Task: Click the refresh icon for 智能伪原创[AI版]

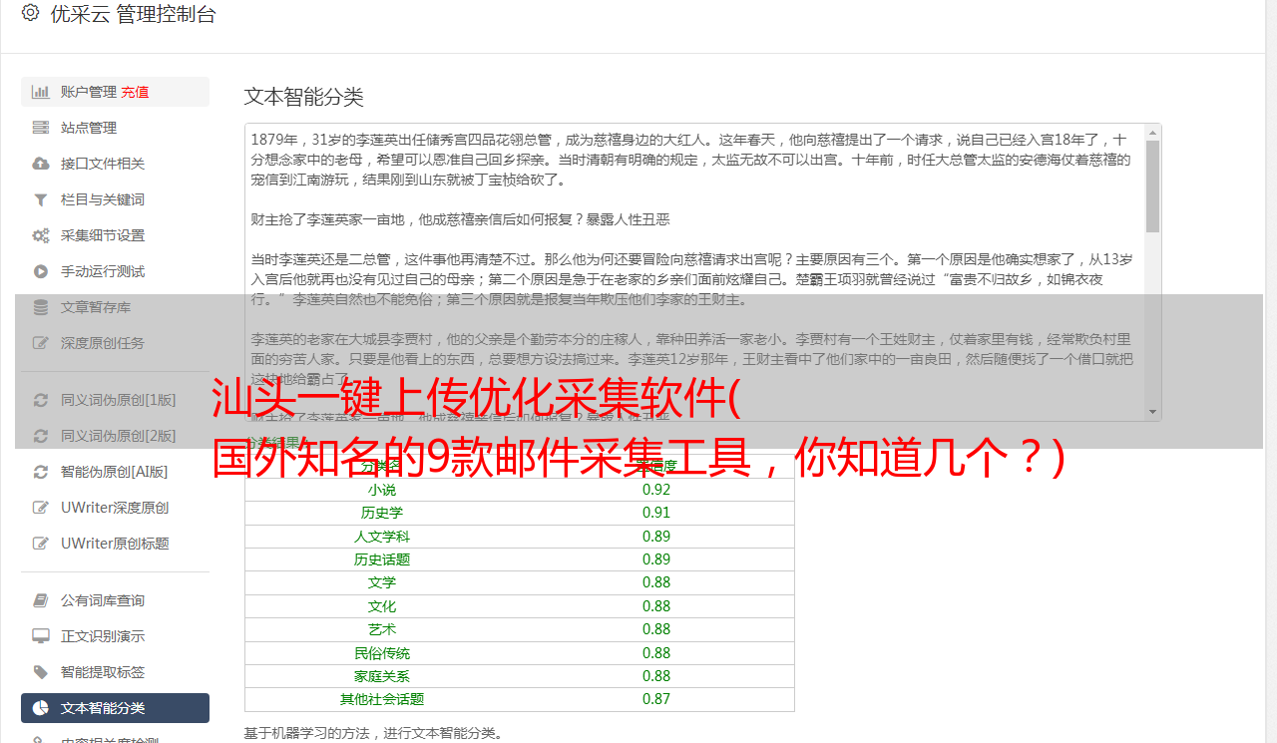Action: (x=41, y=472)
